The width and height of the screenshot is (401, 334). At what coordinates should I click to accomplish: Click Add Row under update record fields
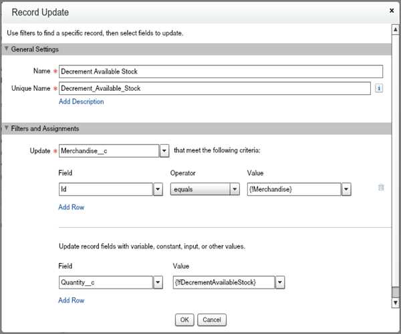71,301
